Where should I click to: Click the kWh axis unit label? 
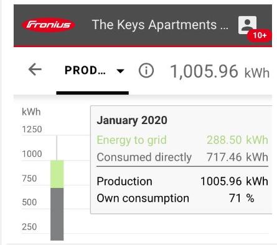pos(31,112)
